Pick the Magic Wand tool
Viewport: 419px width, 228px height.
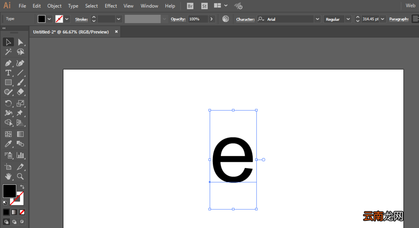8,52
